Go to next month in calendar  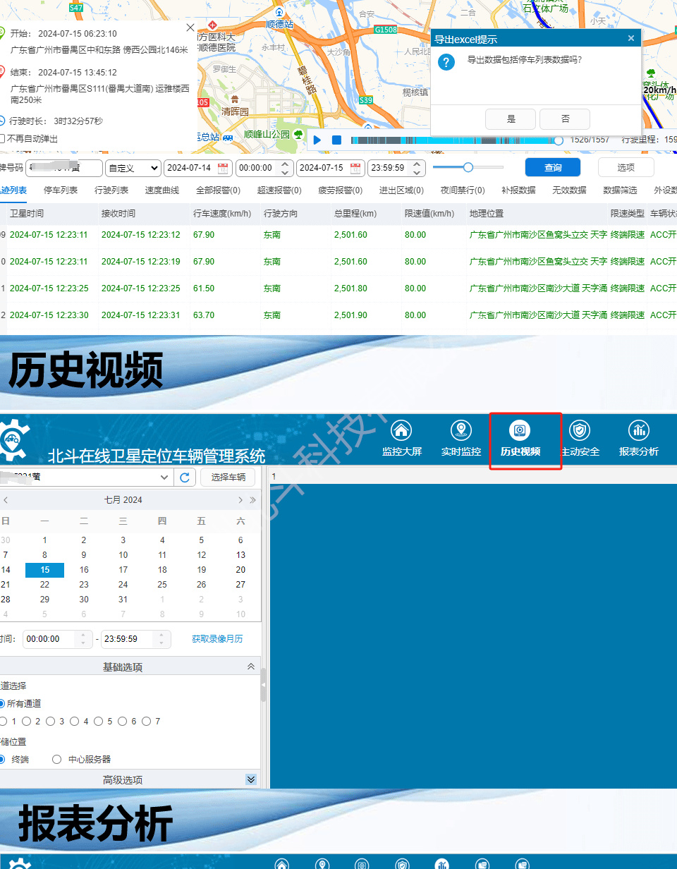(240, 500)
